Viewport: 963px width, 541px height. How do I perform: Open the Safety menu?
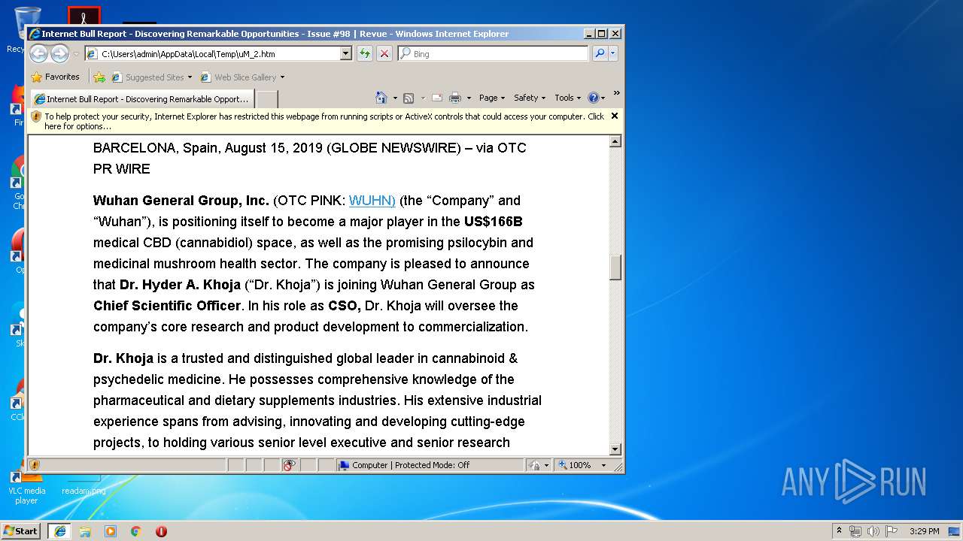coord(530,98)
